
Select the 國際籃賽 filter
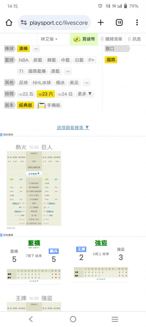[x=37, y=71]
